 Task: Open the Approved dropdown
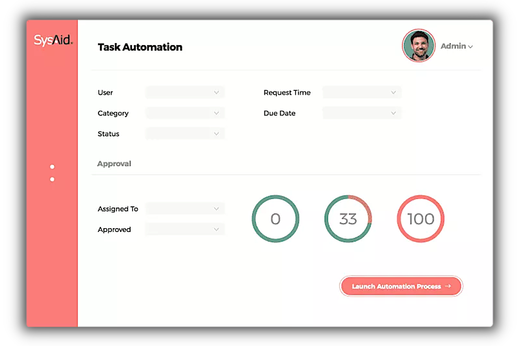tap(185, 229)
